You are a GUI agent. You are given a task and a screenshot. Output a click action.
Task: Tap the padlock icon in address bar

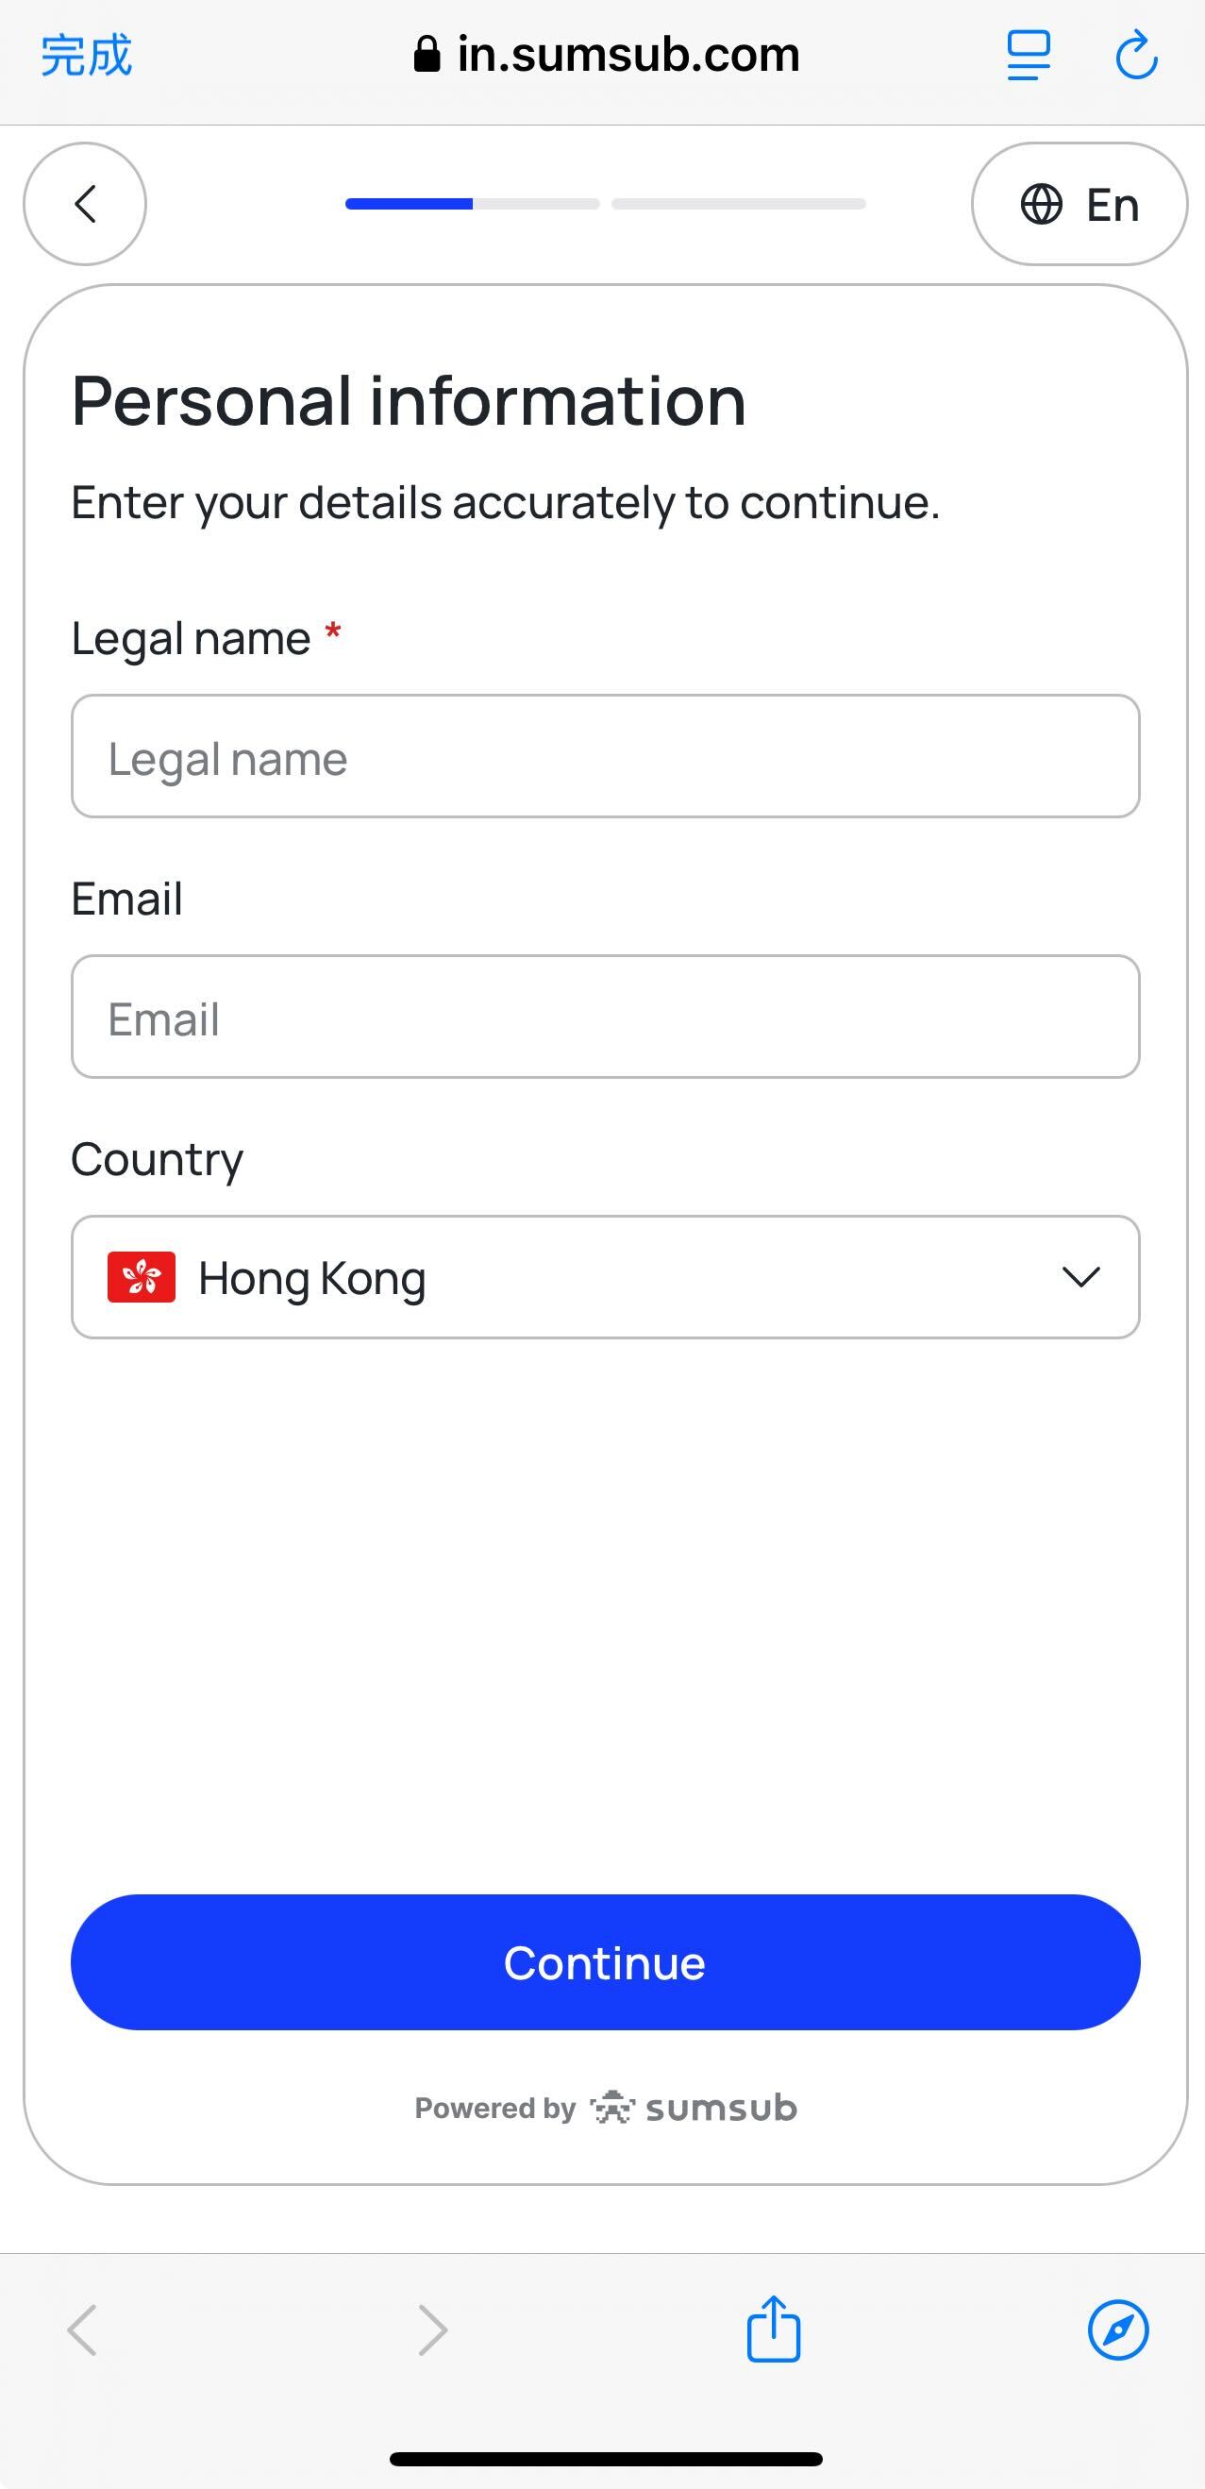coord(427,55)
